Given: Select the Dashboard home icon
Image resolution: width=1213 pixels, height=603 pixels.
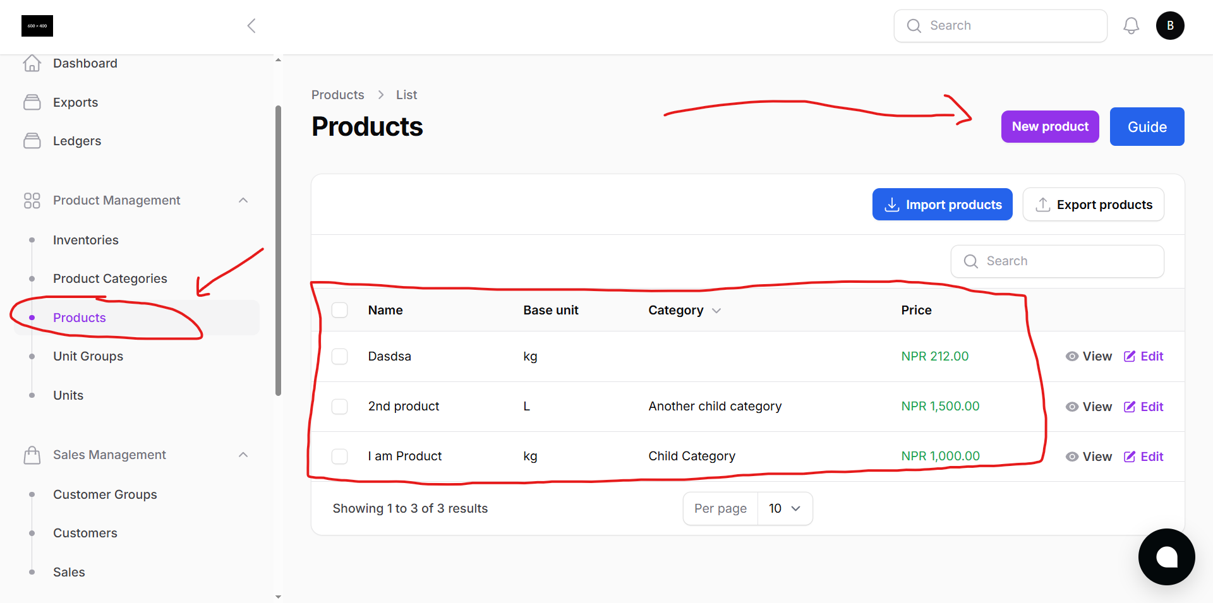Looking at the screenshot, I should point(32,63).
